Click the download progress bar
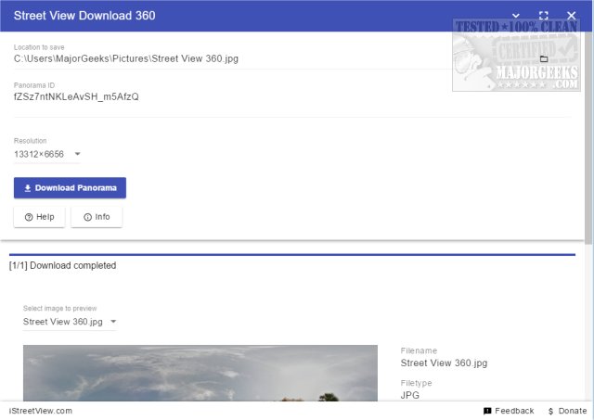Viewport: 594px width, 420px height. click(292, 255)
